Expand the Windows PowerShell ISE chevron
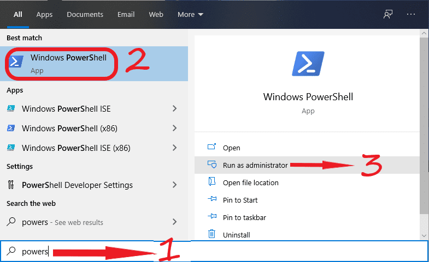 click(174, 108)
